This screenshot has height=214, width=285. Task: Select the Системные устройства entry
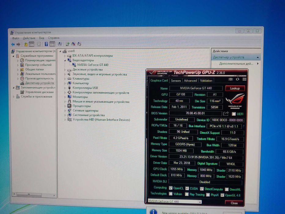pos(89,115)
